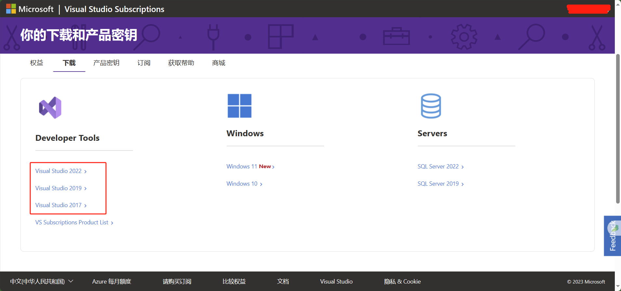
Task: Open 隐私 & Cookie footer link
Action: 403,282
